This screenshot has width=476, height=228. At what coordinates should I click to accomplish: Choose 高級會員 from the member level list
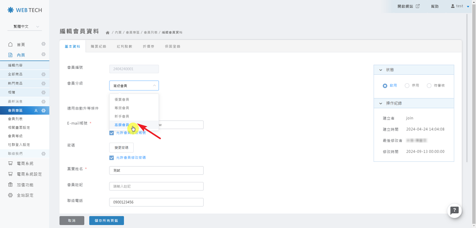click(x=121, y=125)
